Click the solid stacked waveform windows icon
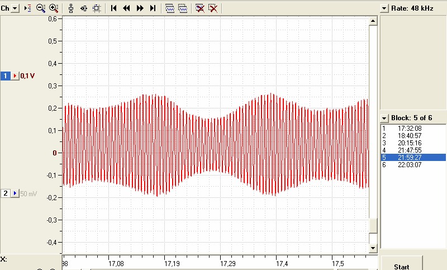447x270 pixels. [170, 8]
